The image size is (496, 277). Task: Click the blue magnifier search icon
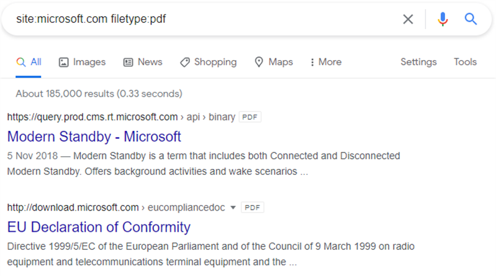click(x=471, y=19)
